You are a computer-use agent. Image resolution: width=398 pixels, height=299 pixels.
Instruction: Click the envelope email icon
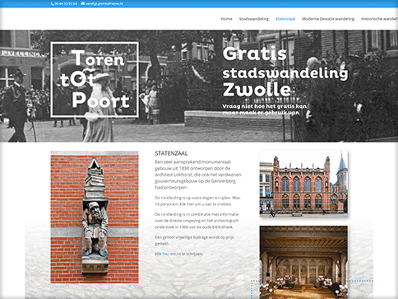click(x=83, y=4)
